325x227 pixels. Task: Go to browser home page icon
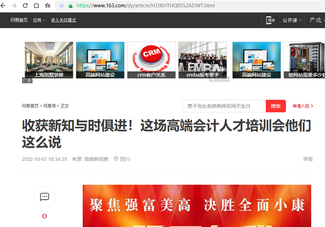36,5
